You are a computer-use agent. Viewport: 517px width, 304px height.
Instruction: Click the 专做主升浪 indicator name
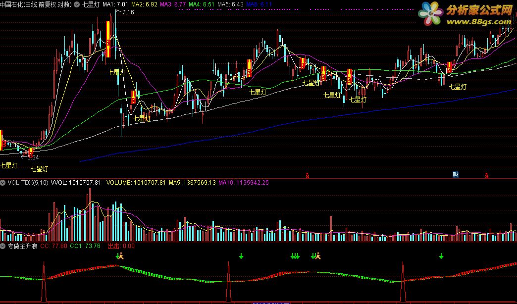[x=22, y=246]
